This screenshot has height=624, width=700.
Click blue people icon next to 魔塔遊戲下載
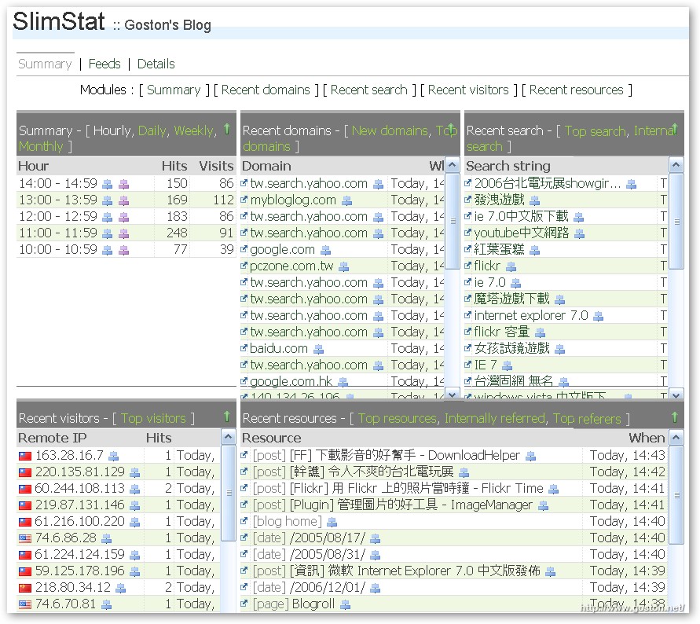[560, 299]
